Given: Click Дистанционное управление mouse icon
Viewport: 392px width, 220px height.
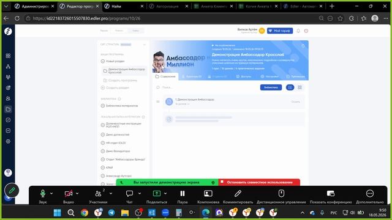Looking at the screenshot, I should point(281,193).
